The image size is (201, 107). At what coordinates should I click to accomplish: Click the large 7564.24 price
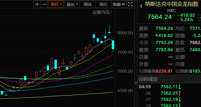pyautogui.click(x=160, y=17)
